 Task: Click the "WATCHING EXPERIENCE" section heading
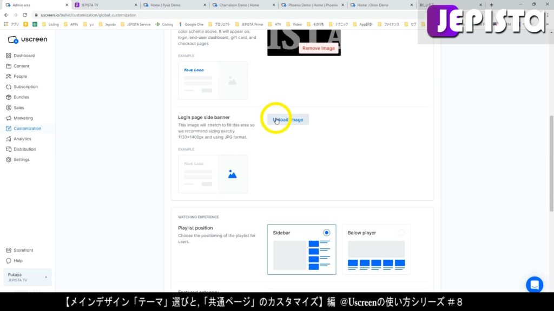(x=199, y=217)
